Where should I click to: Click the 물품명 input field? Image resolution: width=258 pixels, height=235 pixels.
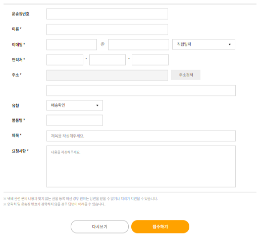(x=75, y=120)
